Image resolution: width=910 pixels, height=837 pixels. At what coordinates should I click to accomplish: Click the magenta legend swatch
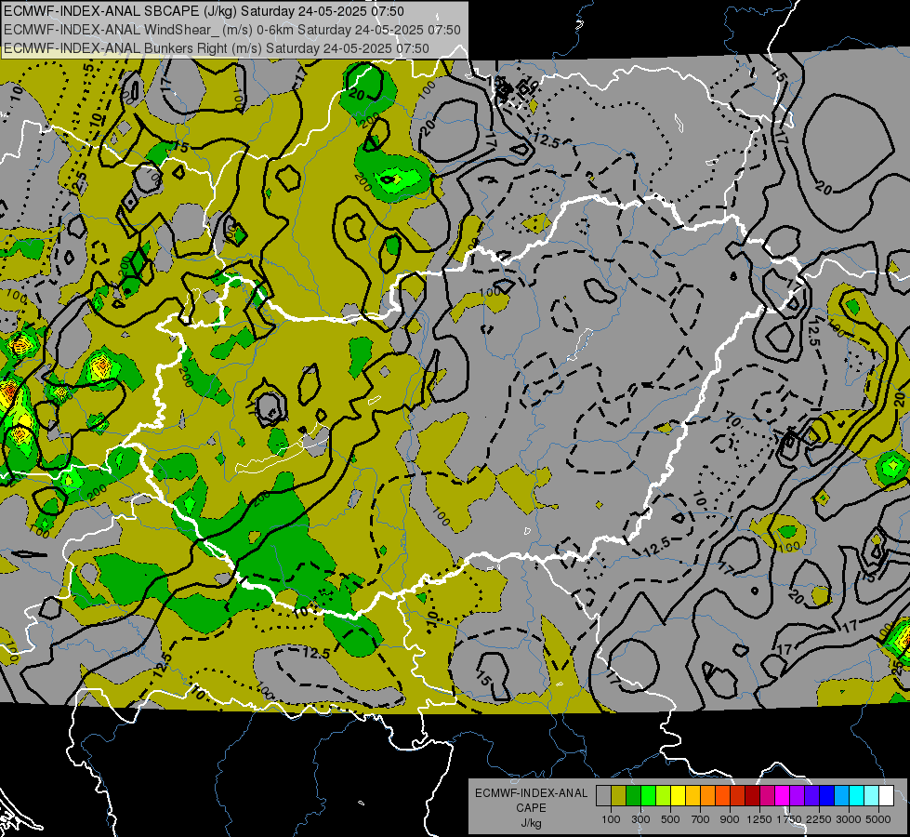[x=782, y=796]
